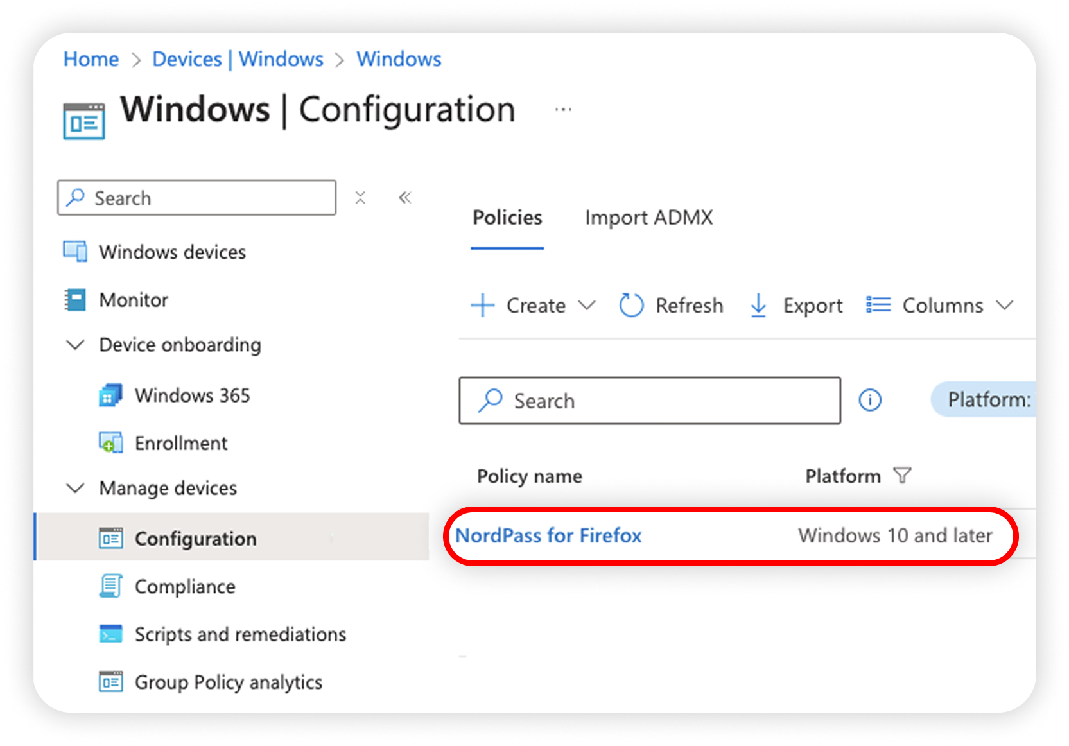The image size is (1069, 746).
Task: Click the Refresh circular arrow icon
Action: click(x=631, y=305)
